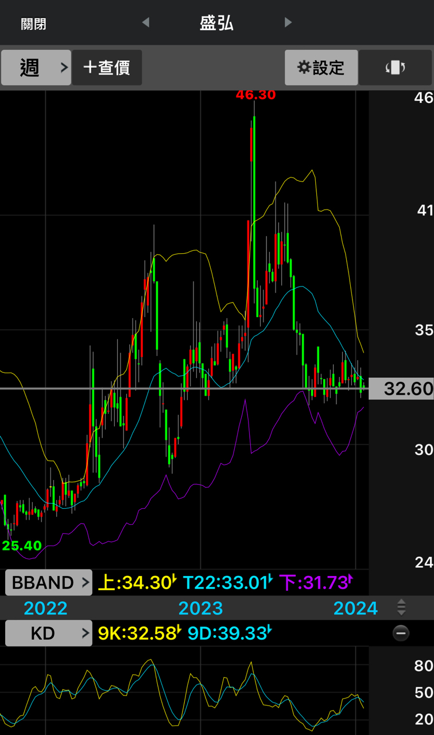Select the 2024 year marker
Screen dimensions: 434x735
click(x=356, y=608)
